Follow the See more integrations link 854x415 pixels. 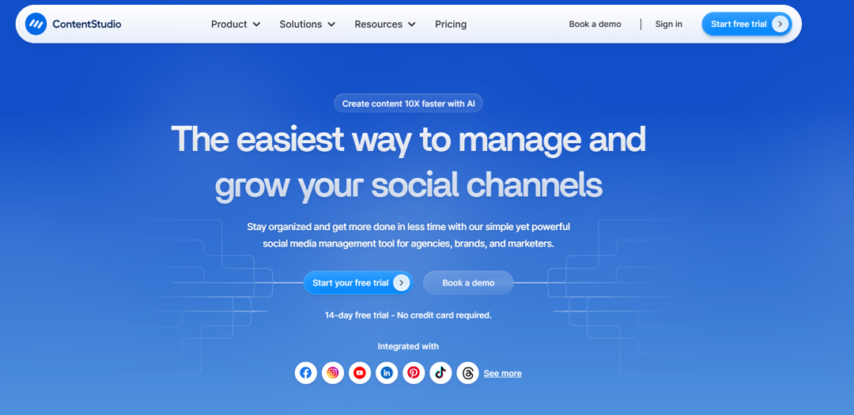(502, 374)
